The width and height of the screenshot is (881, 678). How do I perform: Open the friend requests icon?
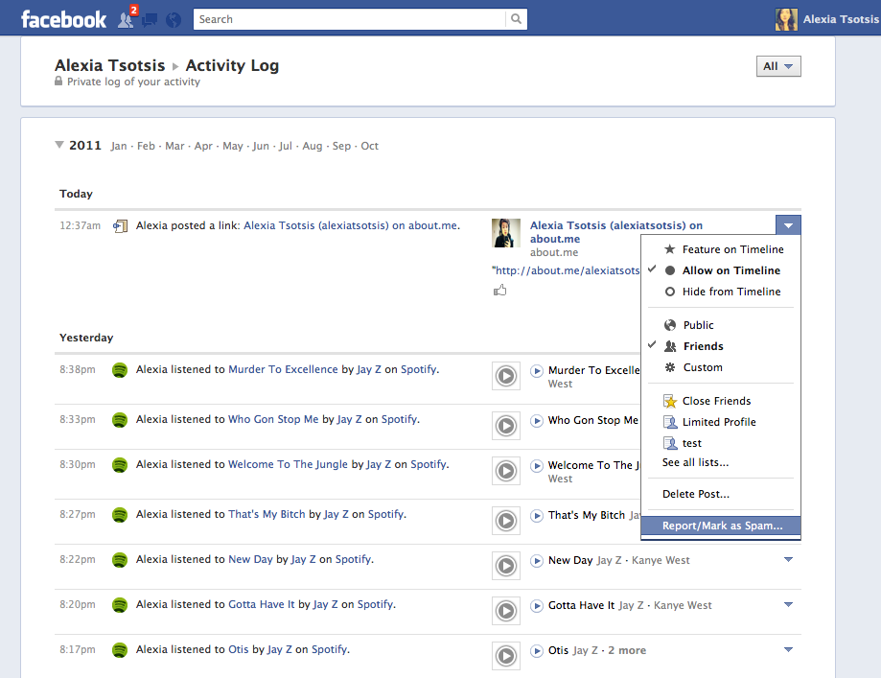[126, 20]
